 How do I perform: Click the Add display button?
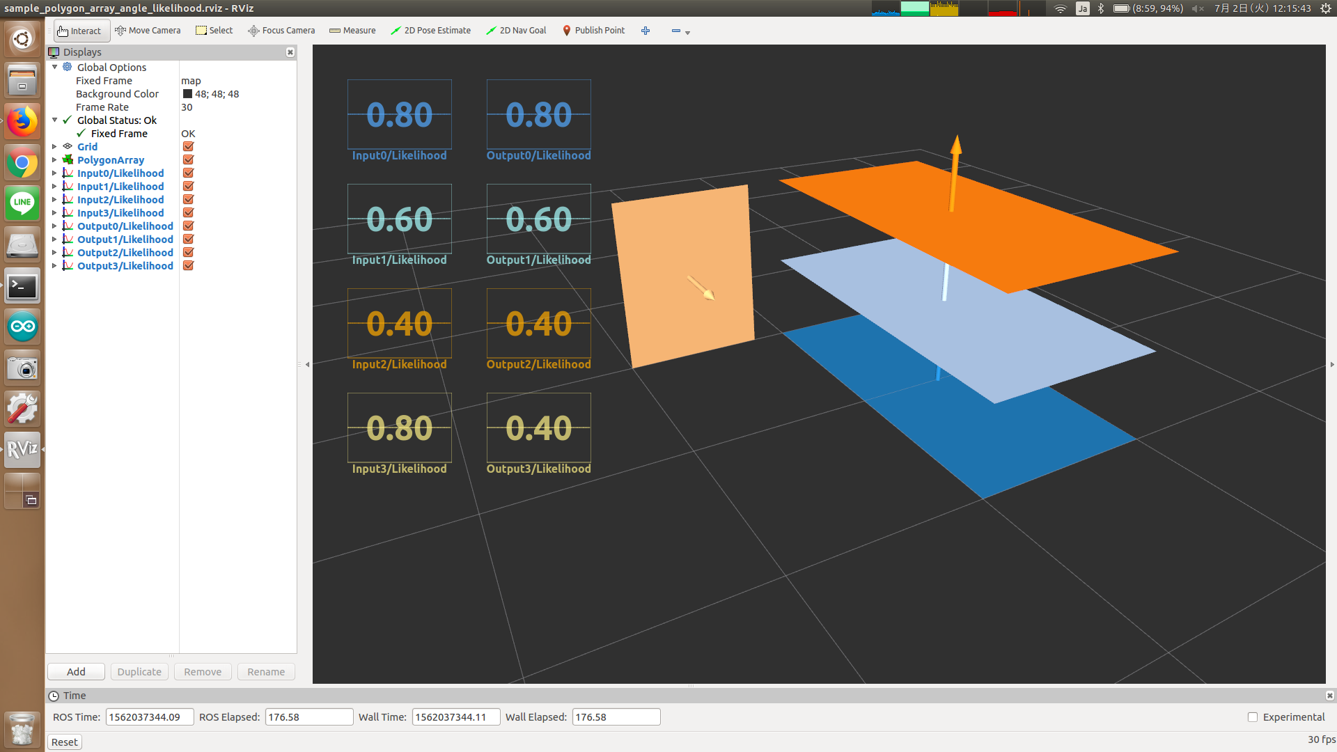[76, 672]
